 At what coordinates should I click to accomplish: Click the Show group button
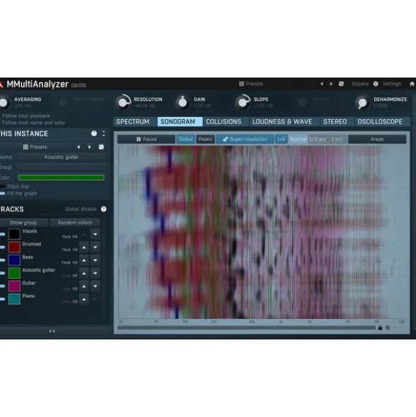[x=23, y=222]
